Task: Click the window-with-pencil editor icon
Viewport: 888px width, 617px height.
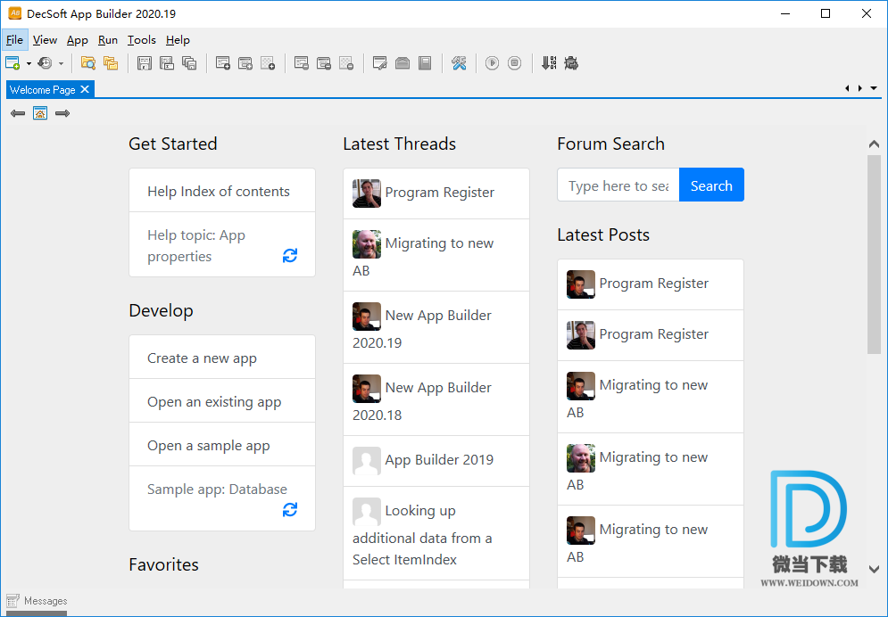Action: tap(380, 62)
